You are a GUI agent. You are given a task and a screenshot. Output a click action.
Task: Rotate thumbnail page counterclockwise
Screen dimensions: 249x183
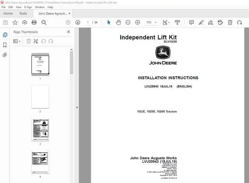[43, 41]
